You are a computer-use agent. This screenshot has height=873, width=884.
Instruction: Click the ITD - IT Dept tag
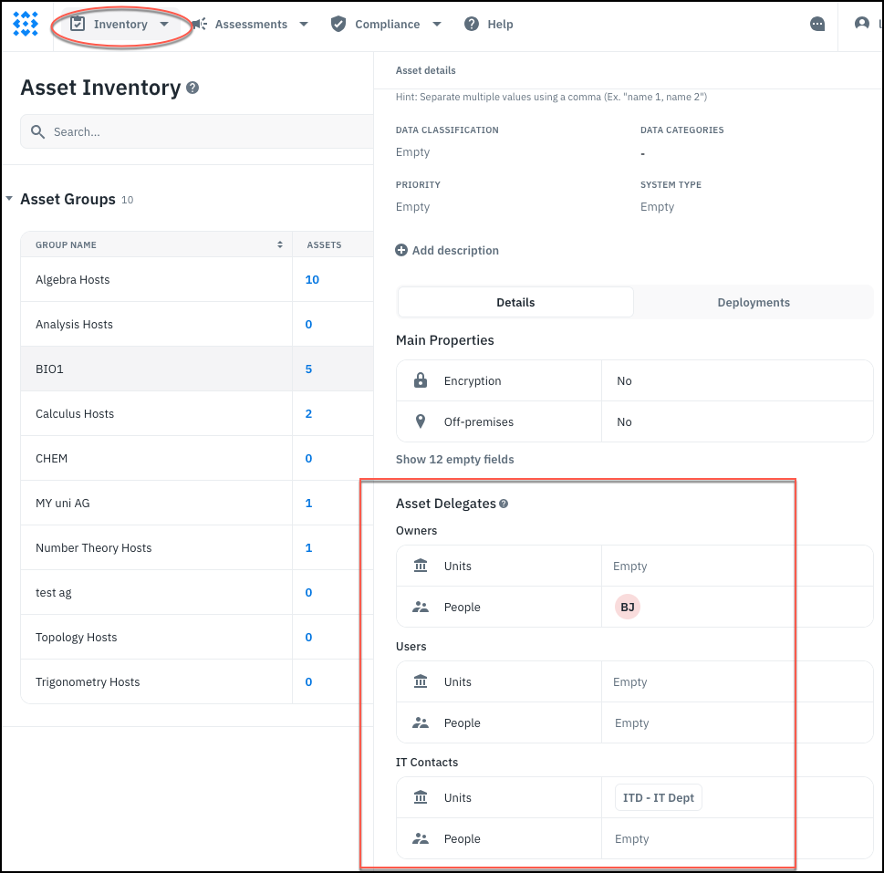[658, 798]
